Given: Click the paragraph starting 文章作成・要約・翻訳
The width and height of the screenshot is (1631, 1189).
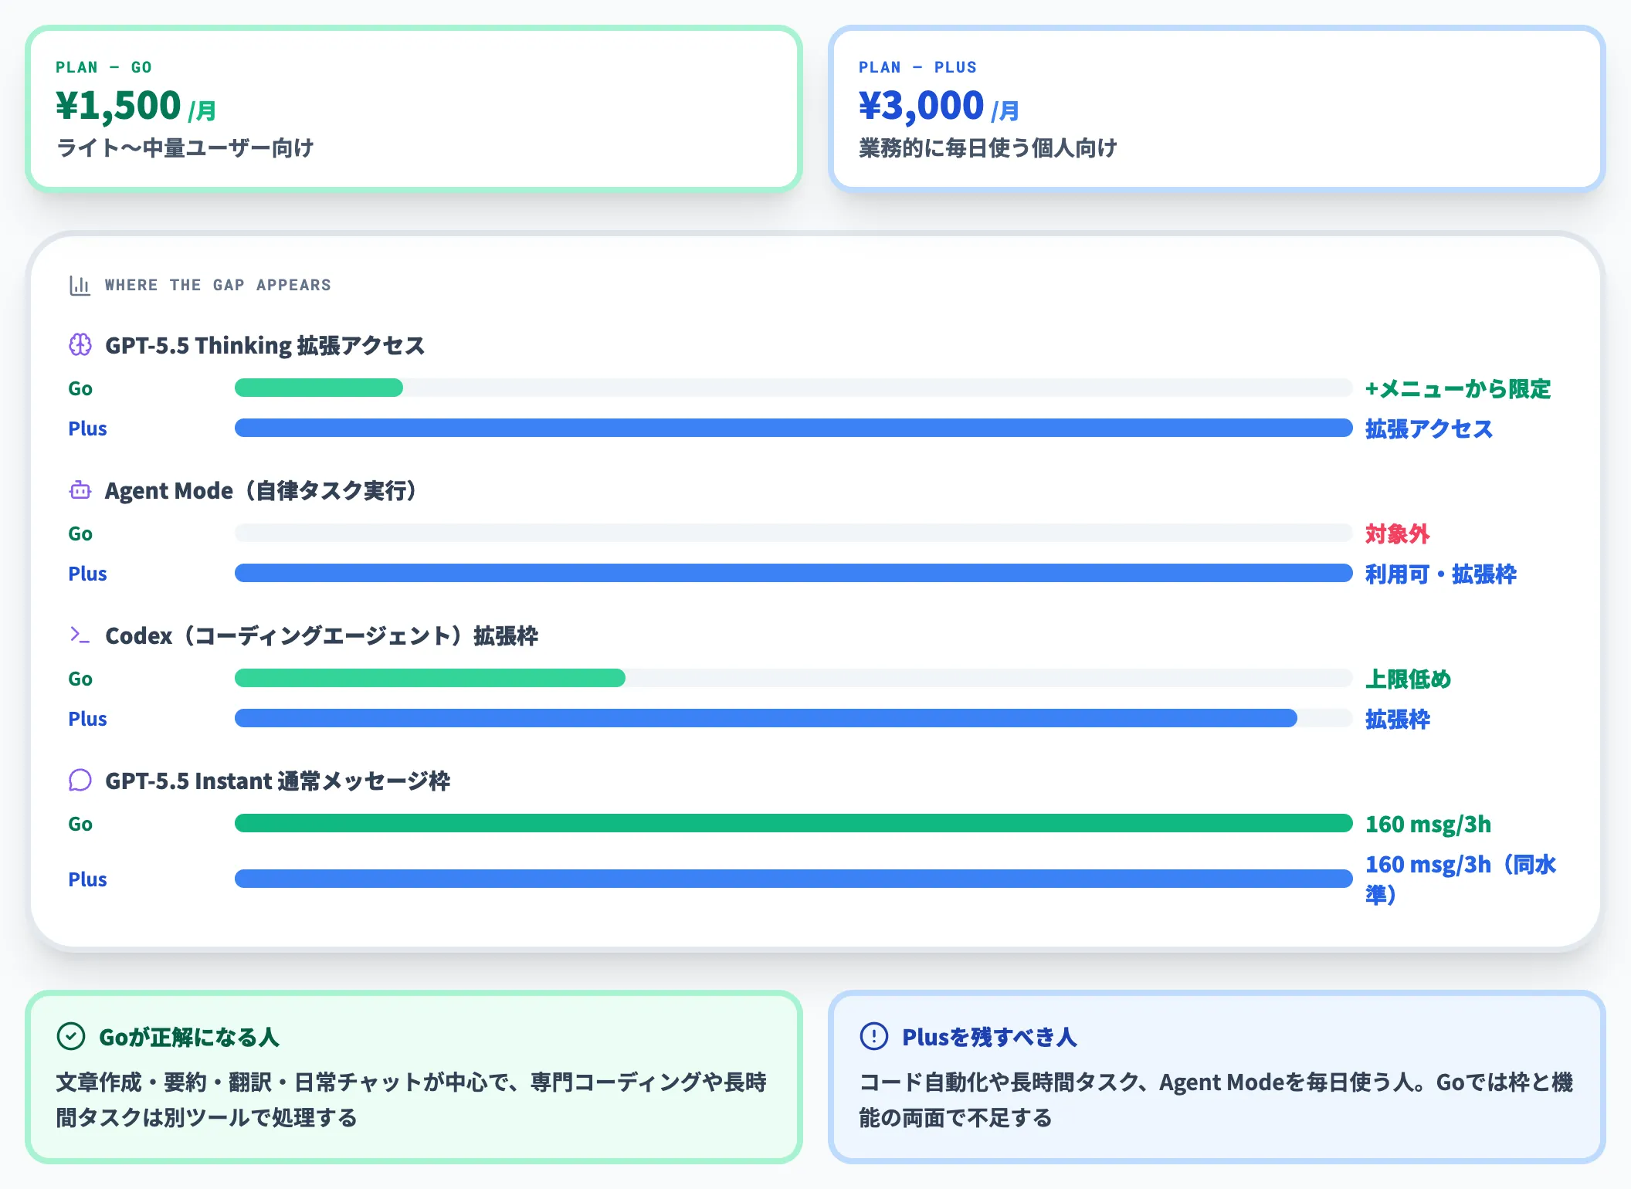Looking at the screenshot, I should pos(412,1099).
